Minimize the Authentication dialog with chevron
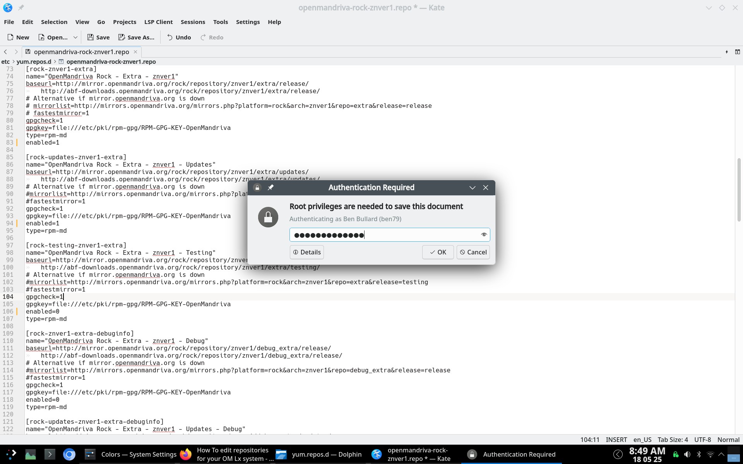This screenshot has height=464, width=743. pyautogui.click(x=473, y=188)
